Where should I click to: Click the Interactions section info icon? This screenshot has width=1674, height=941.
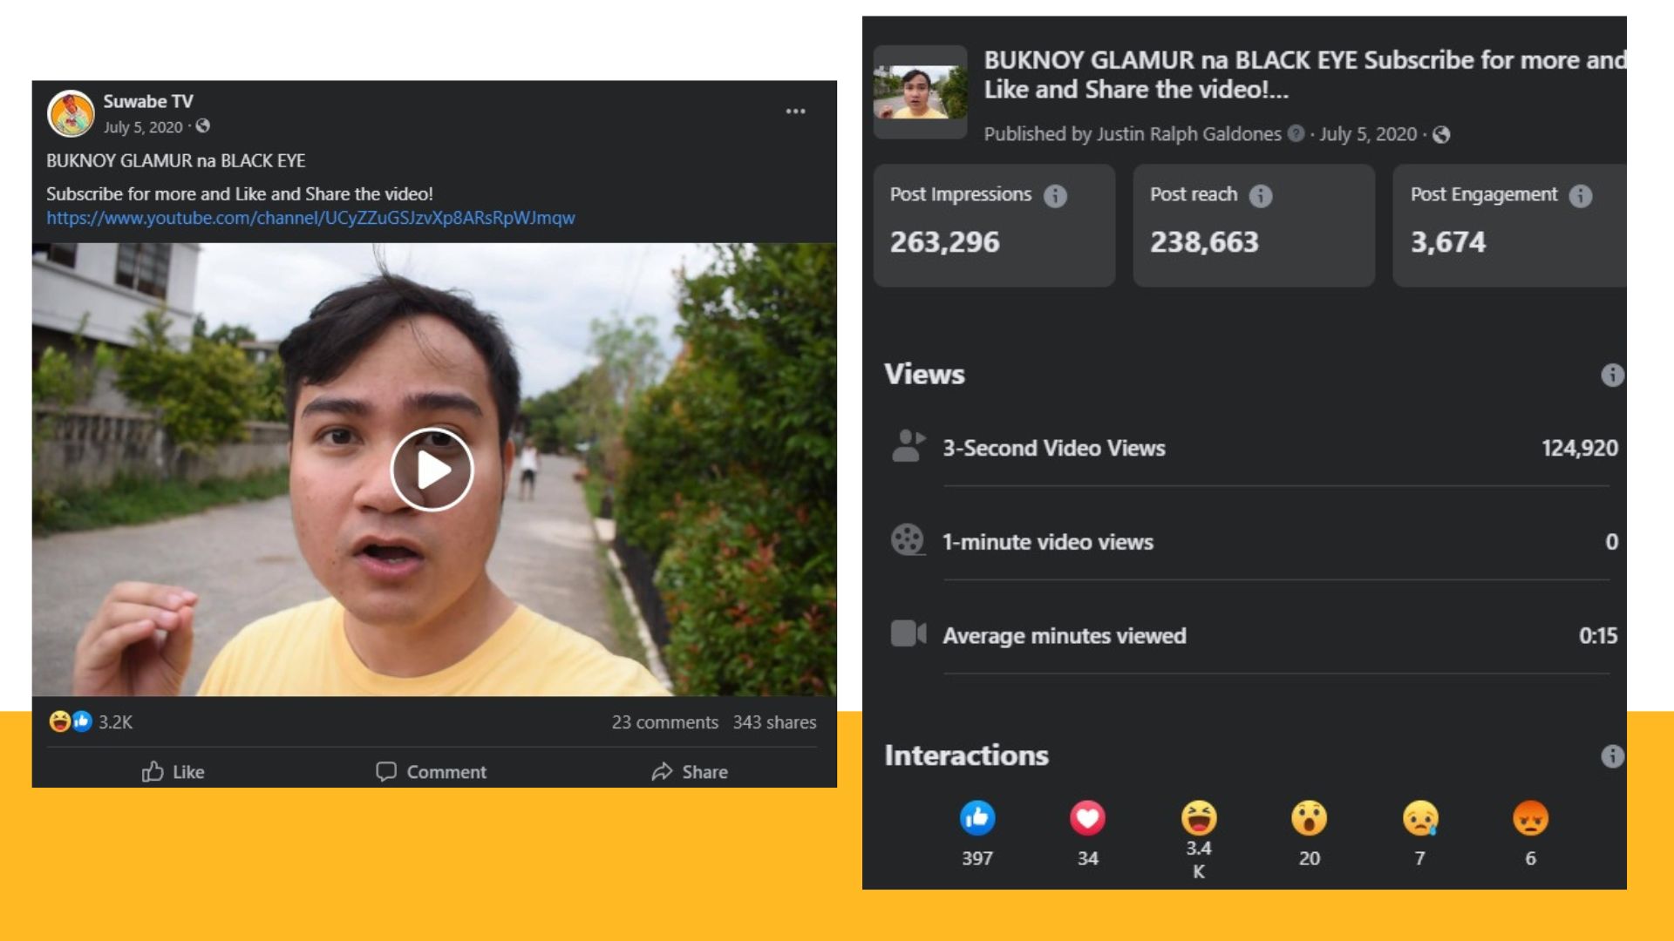[1611, 755]
